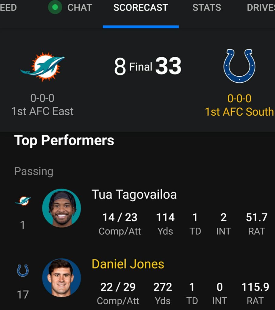The width and height of the screenshot is (275, 310).
Task: Tap the green live chat indicator dot
Action: pyautogui.click(x=55, y=8)
